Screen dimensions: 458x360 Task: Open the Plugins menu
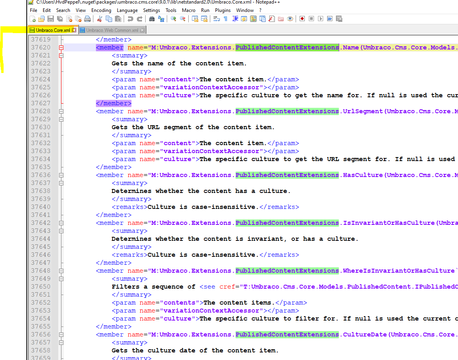click(223, 10)
